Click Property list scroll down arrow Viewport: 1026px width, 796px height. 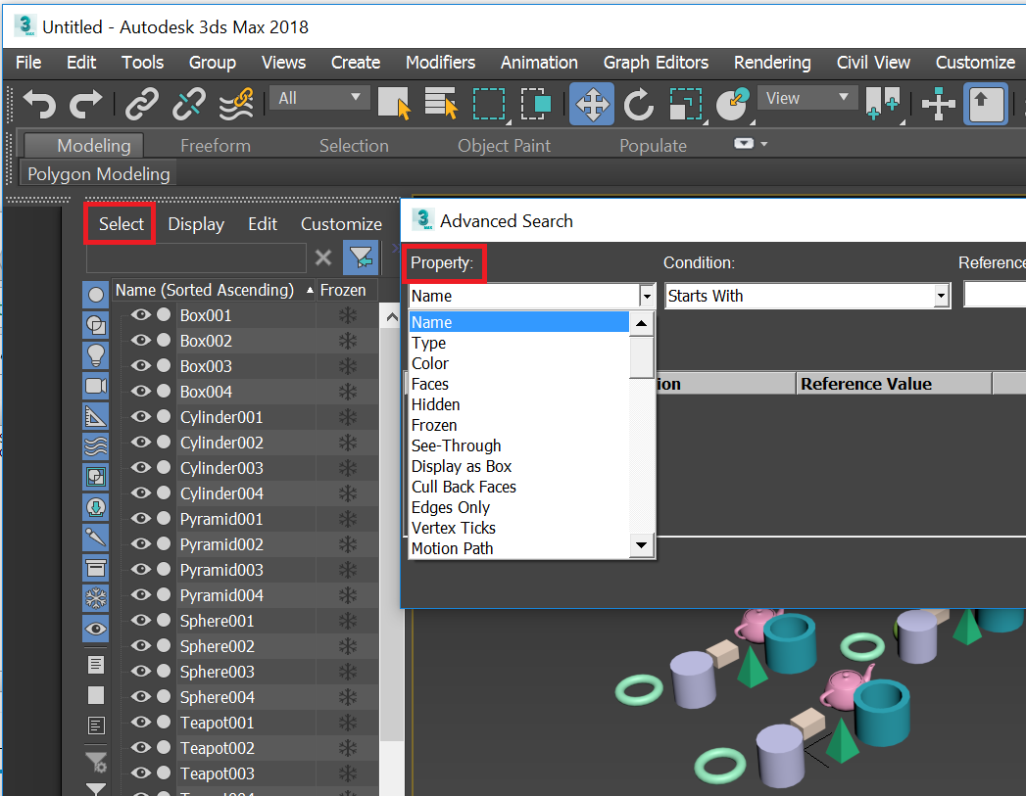tap(641, 545)
